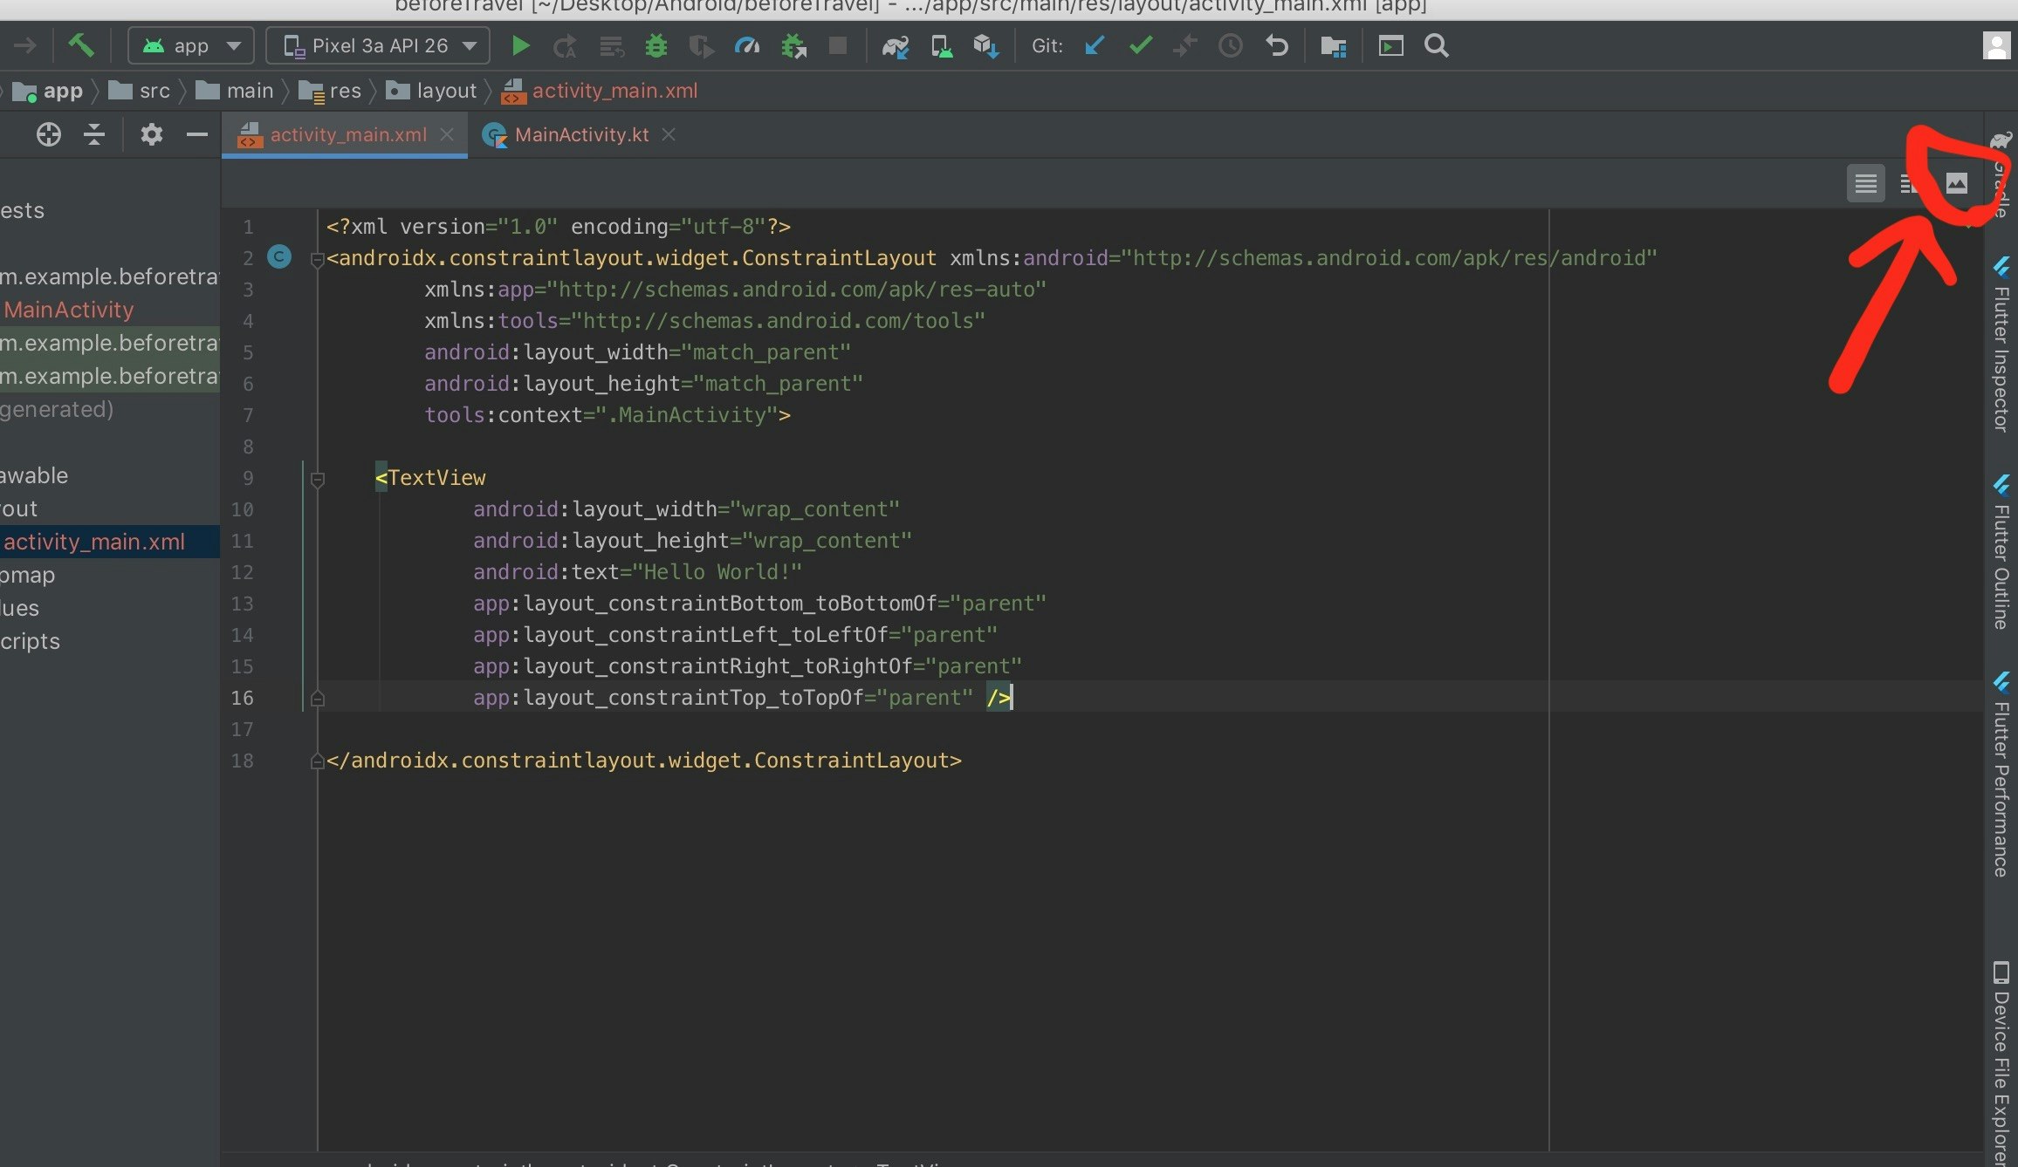Image resolution: width=2018 pixels, height=1167 pixels.
Task: Click the Make Project hammer icon
Action: point(81,45)
